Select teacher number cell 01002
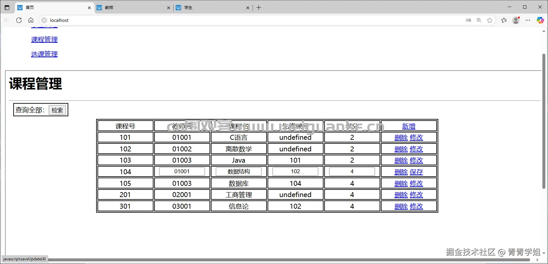Image resolution: width=548 pixels, height=264 pixels. point(182,149)
